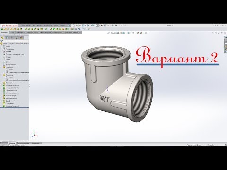Expand the manager panel tabs arrow
Viewport: 227px width, 170px height.
click(x=28, y=38)
